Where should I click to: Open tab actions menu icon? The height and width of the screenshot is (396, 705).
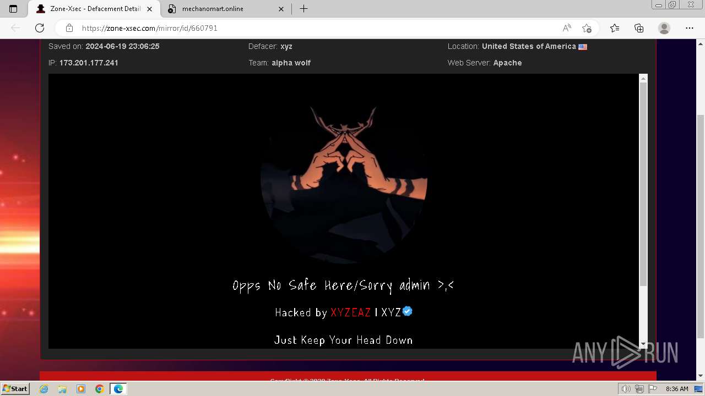(13, 9)
